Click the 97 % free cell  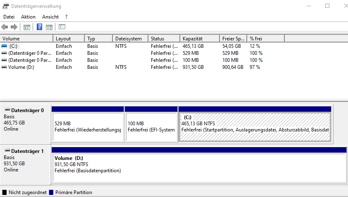(x=255, y=67)
